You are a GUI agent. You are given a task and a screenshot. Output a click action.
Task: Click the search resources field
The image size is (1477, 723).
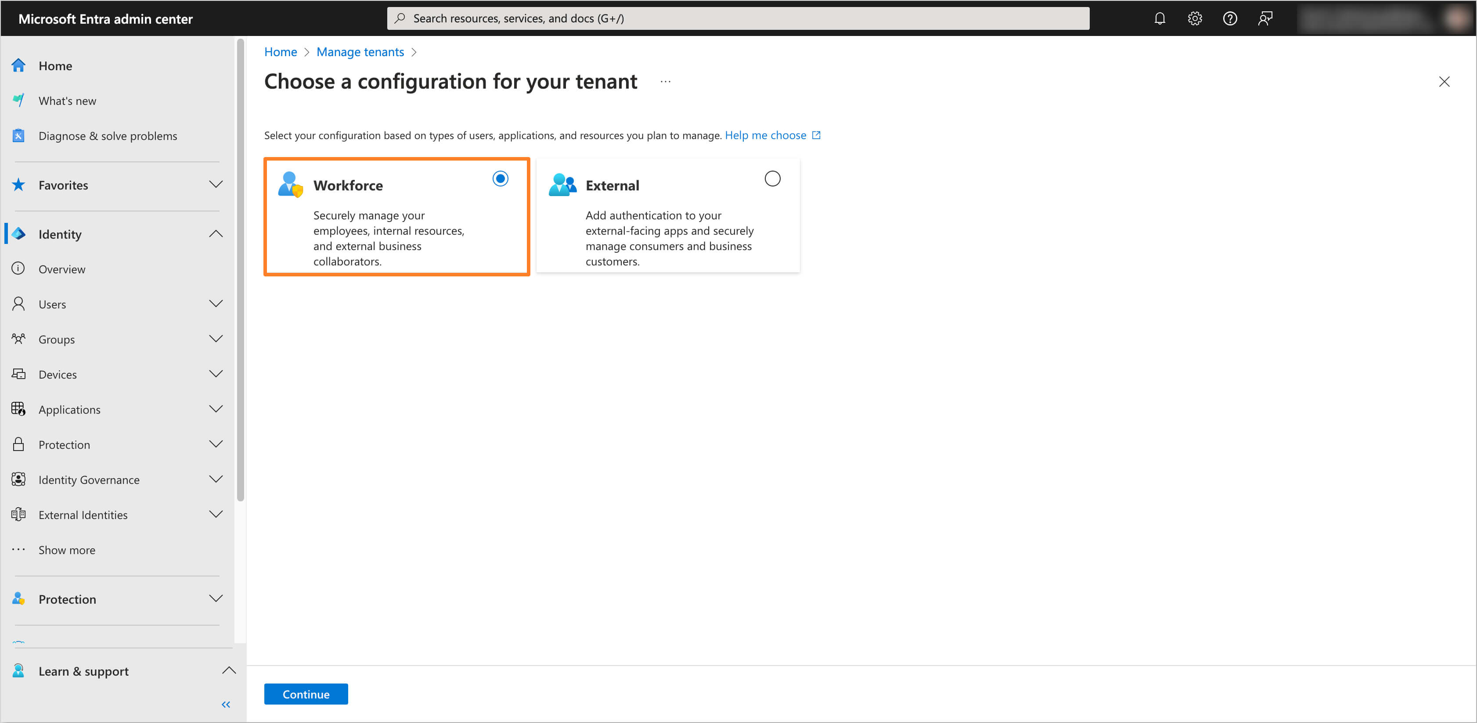click(x=737, y=18)
